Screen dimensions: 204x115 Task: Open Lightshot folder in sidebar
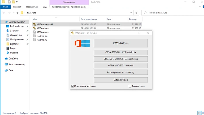click(15, 44)
